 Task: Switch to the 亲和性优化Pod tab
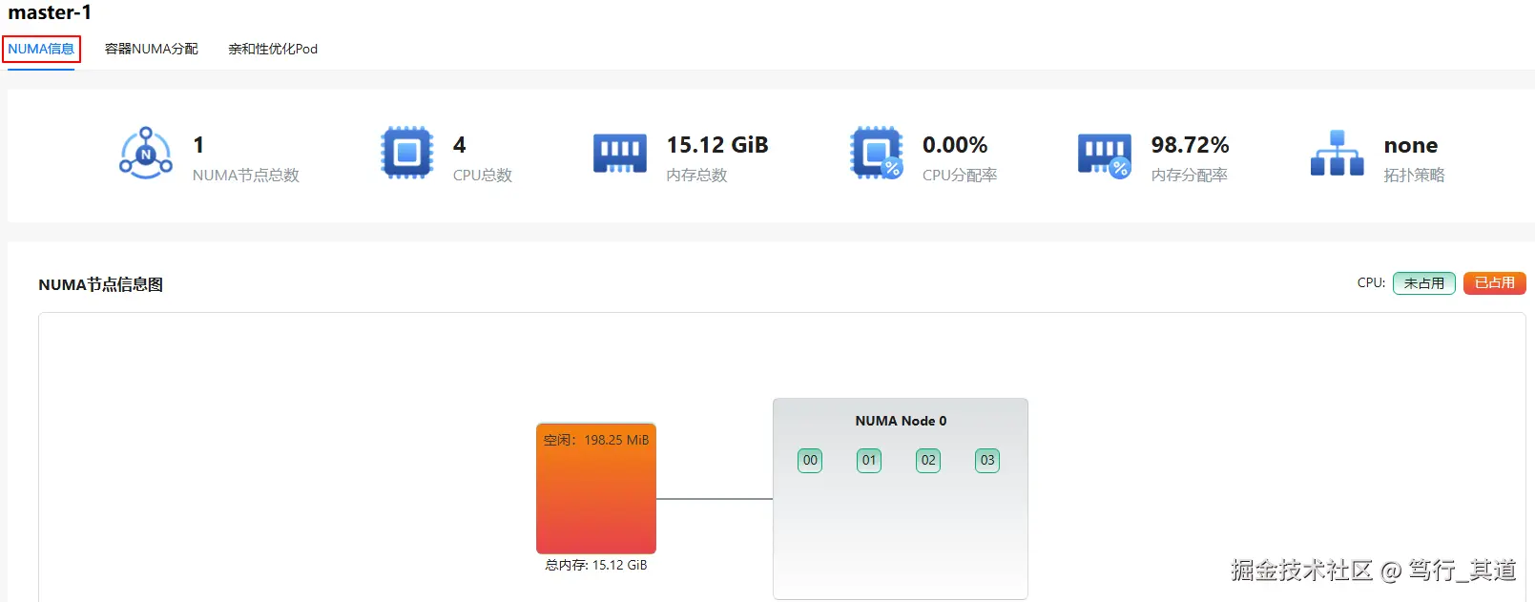pos(273,49)
